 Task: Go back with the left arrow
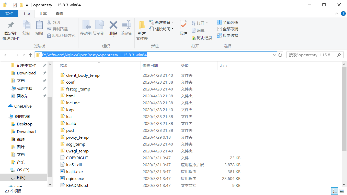[6, 55]
